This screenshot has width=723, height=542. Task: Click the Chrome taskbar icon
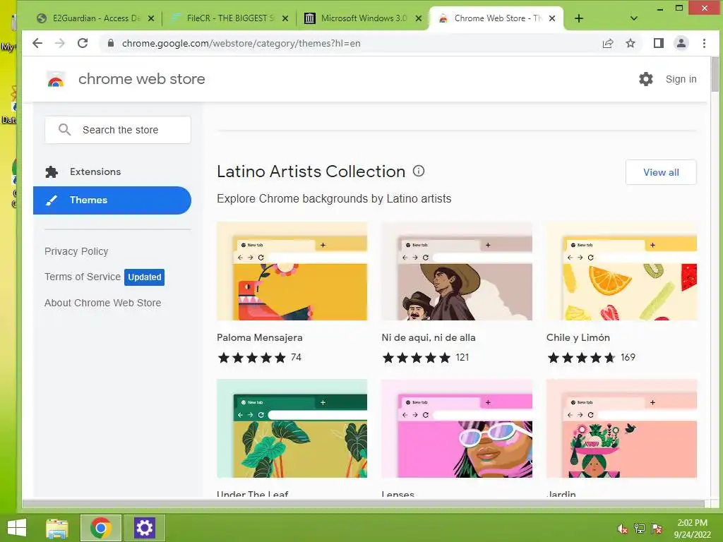[100, 528]
